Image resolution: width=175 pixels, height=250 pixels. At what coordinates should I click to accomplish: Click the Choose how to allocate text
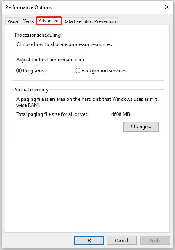(x=64, y=44)
